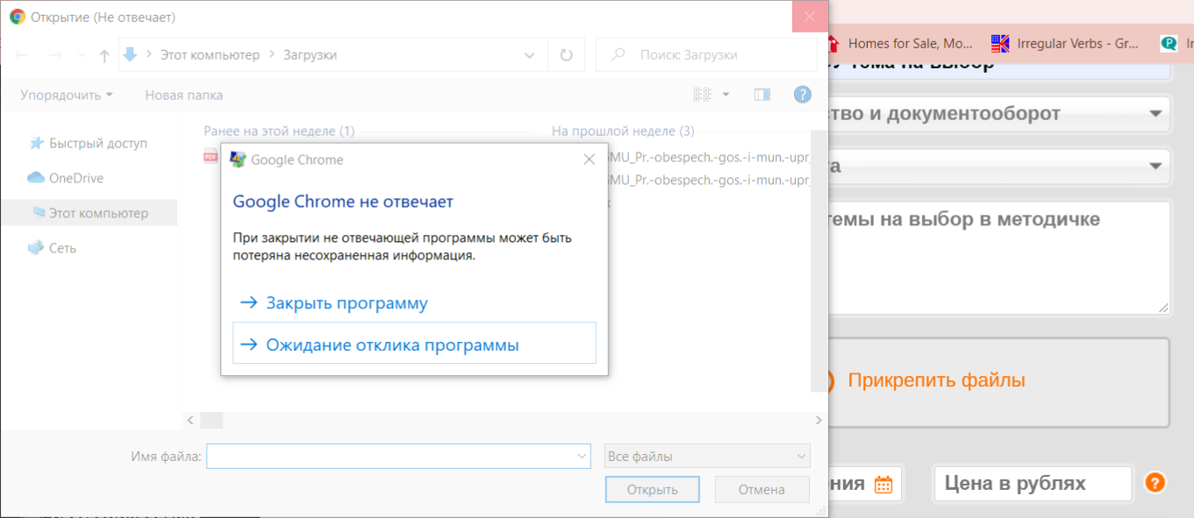
Task: Close the 'Открытие' file dialog
Action: coord(809,17)
